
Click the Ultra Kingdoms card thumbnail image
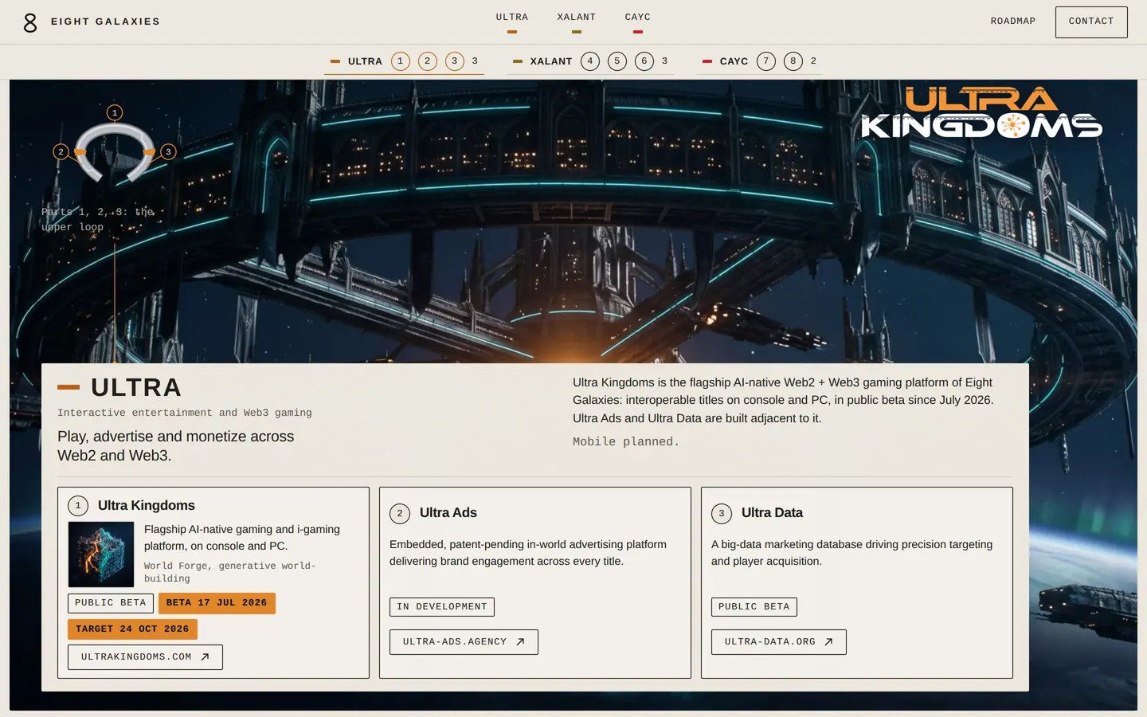pyautogui.click(x=101, y=554)
